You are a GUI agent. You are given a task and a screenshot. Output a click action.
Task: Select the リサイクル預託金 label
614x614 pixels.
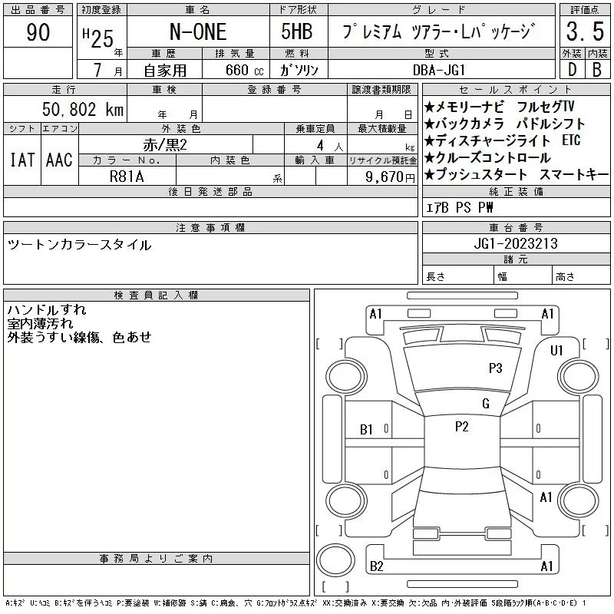coord(382,160)
